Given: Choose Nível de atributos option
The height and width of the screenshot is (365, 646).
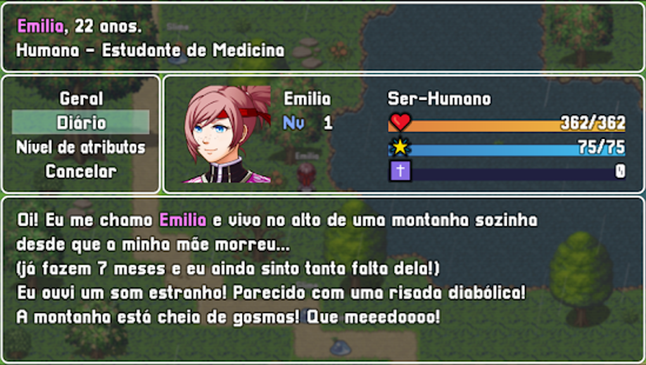Looking at the screenshot, I should (x=81, y=147).
